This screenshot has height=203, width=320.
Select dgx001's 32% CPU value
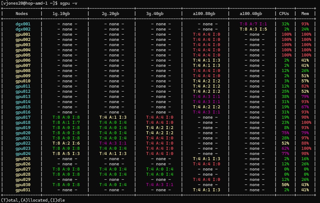[285, 24]
